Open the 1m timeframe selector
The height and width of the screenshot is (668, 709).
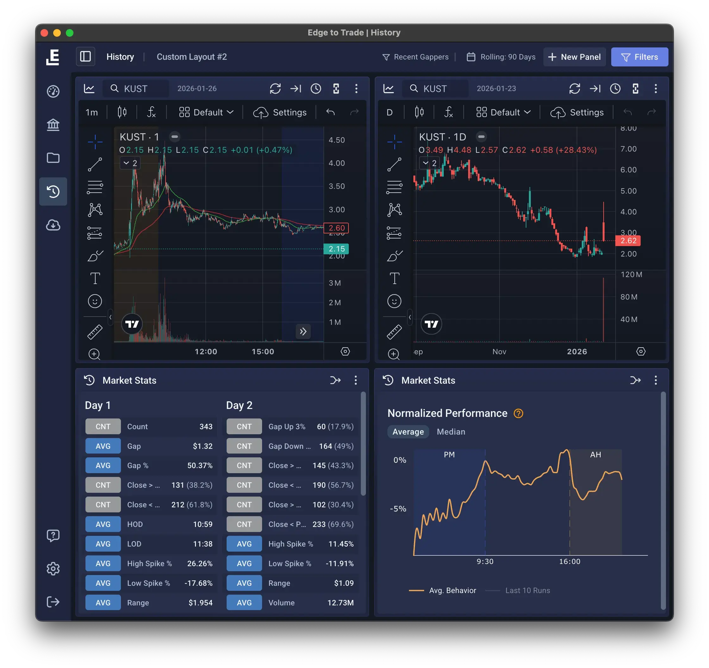click(92, 112)
